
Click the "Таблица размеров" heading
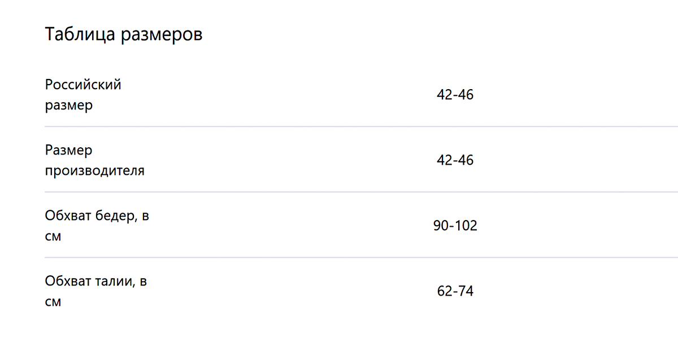tap(123, 34)
